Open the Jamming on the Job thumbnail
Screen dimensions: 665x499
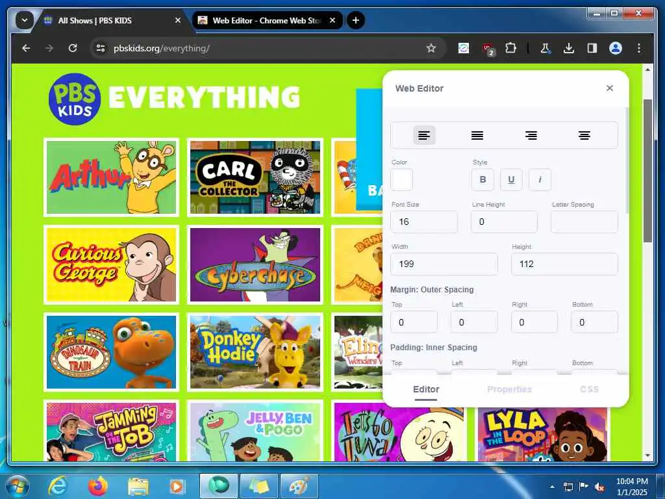click(111, 431)
